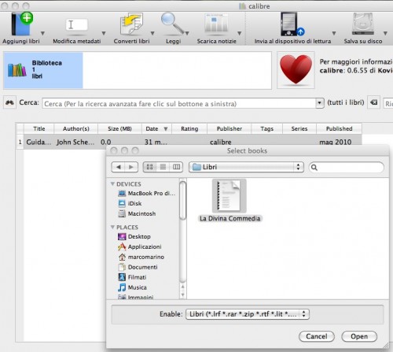Click into the Cerca search field

179,103
